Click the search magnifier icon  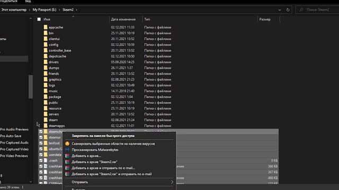(301, 9)
